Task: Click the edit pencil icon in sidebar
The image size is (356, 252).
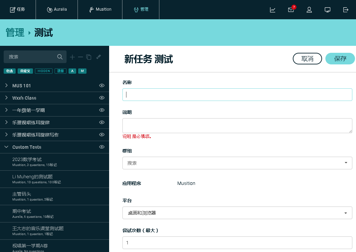Action: tap(98, 57)
